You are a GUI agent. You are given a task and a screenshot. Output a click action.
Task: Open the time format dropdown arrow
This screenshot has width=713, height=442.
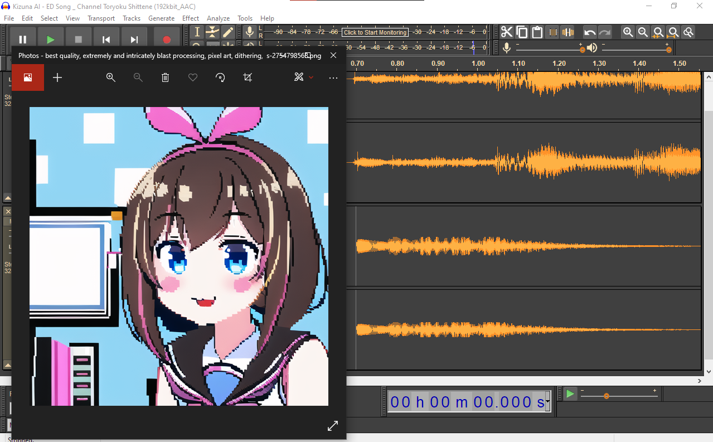tap(548, 402)
